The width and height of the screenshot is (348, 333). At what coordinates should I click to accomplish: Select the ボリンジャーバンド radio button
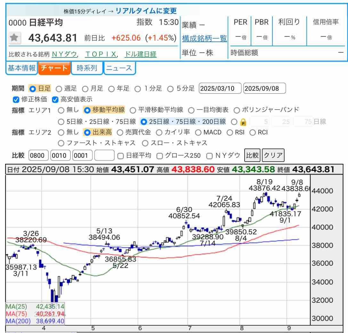(237, 110)
